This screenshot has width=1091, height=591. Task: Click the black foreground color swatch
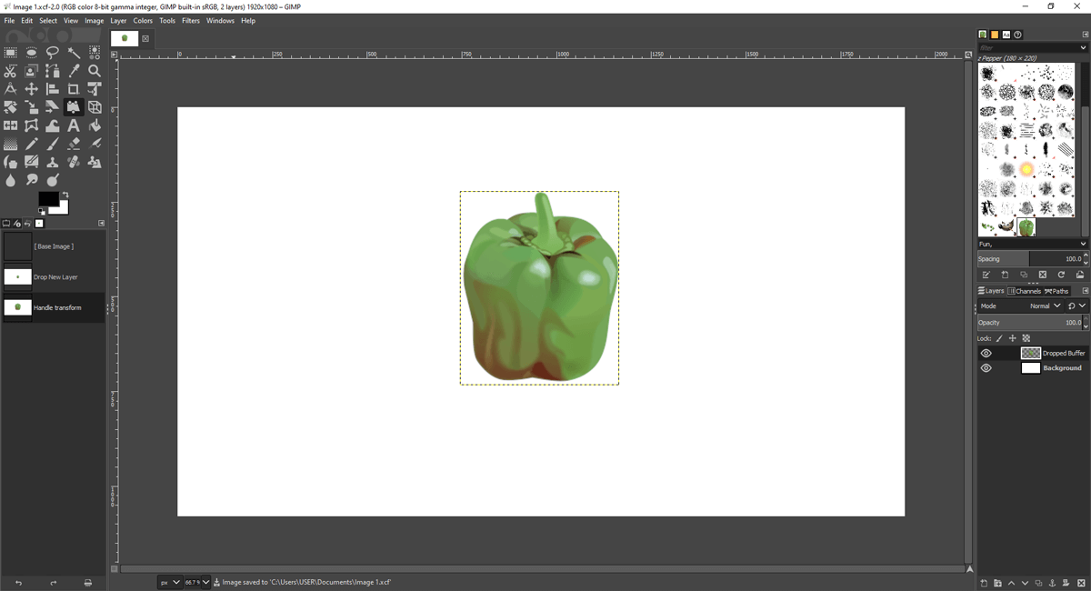click(x=47, y=198)
